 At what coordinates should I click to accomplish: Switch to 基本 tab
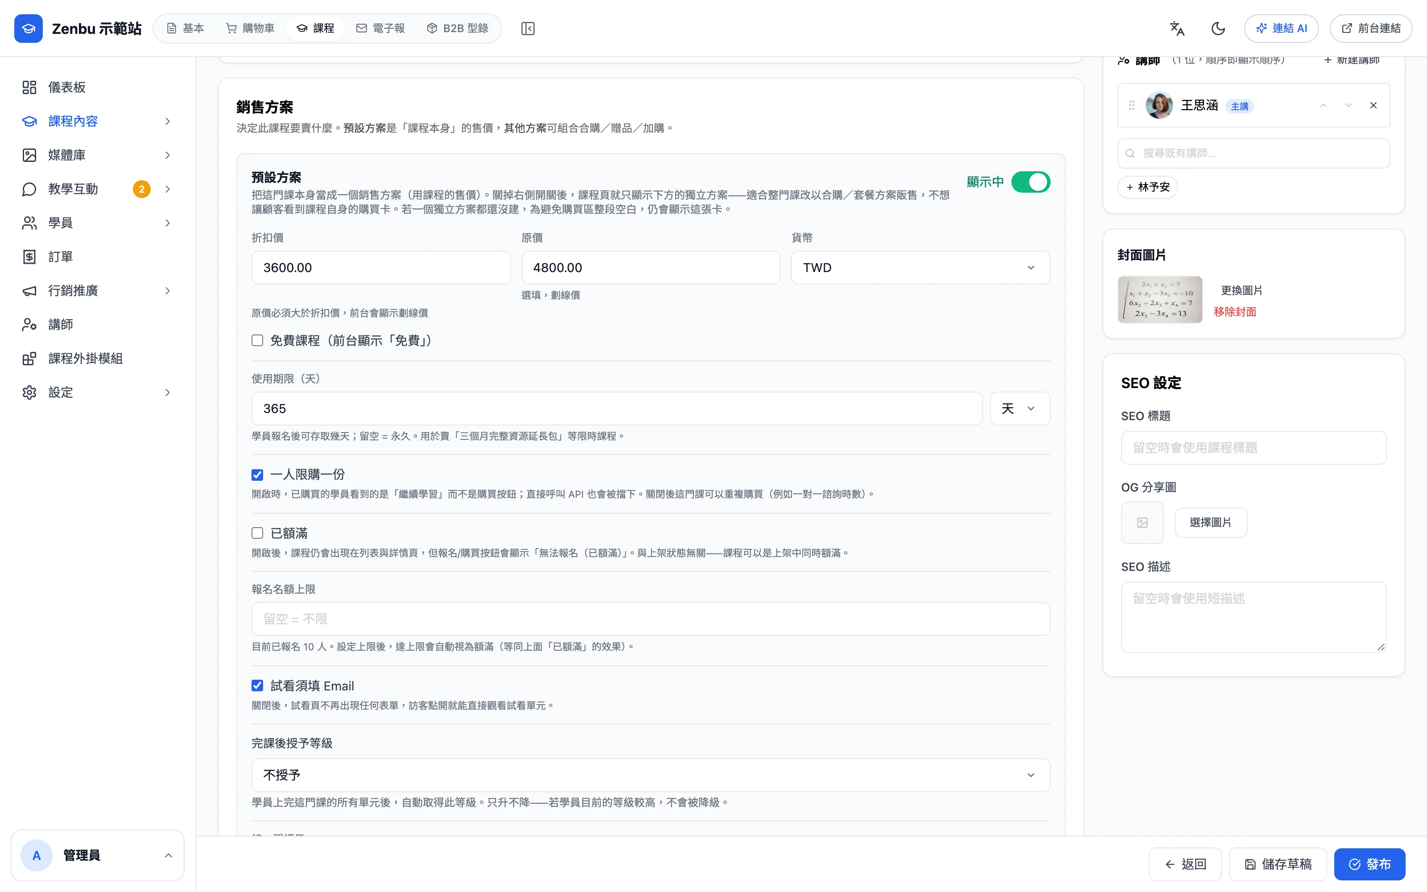click(x=185, y=28)
